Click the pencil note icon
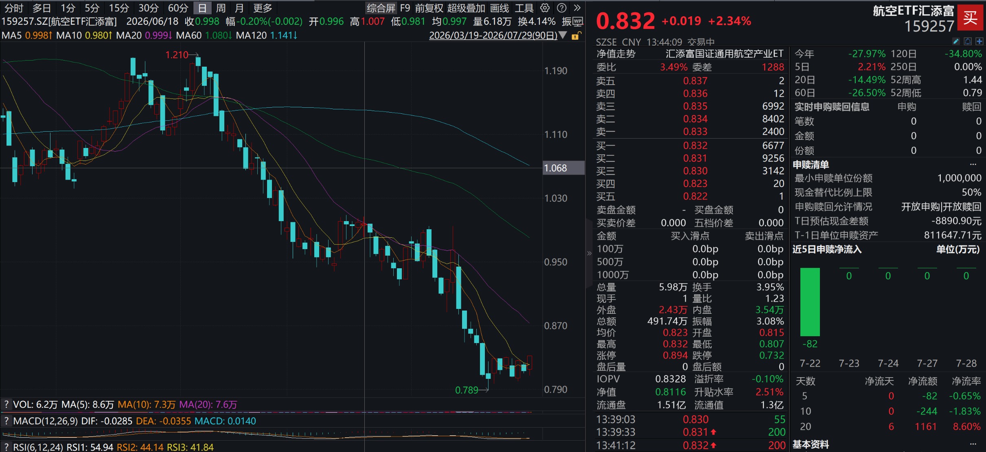 point(956,41)
